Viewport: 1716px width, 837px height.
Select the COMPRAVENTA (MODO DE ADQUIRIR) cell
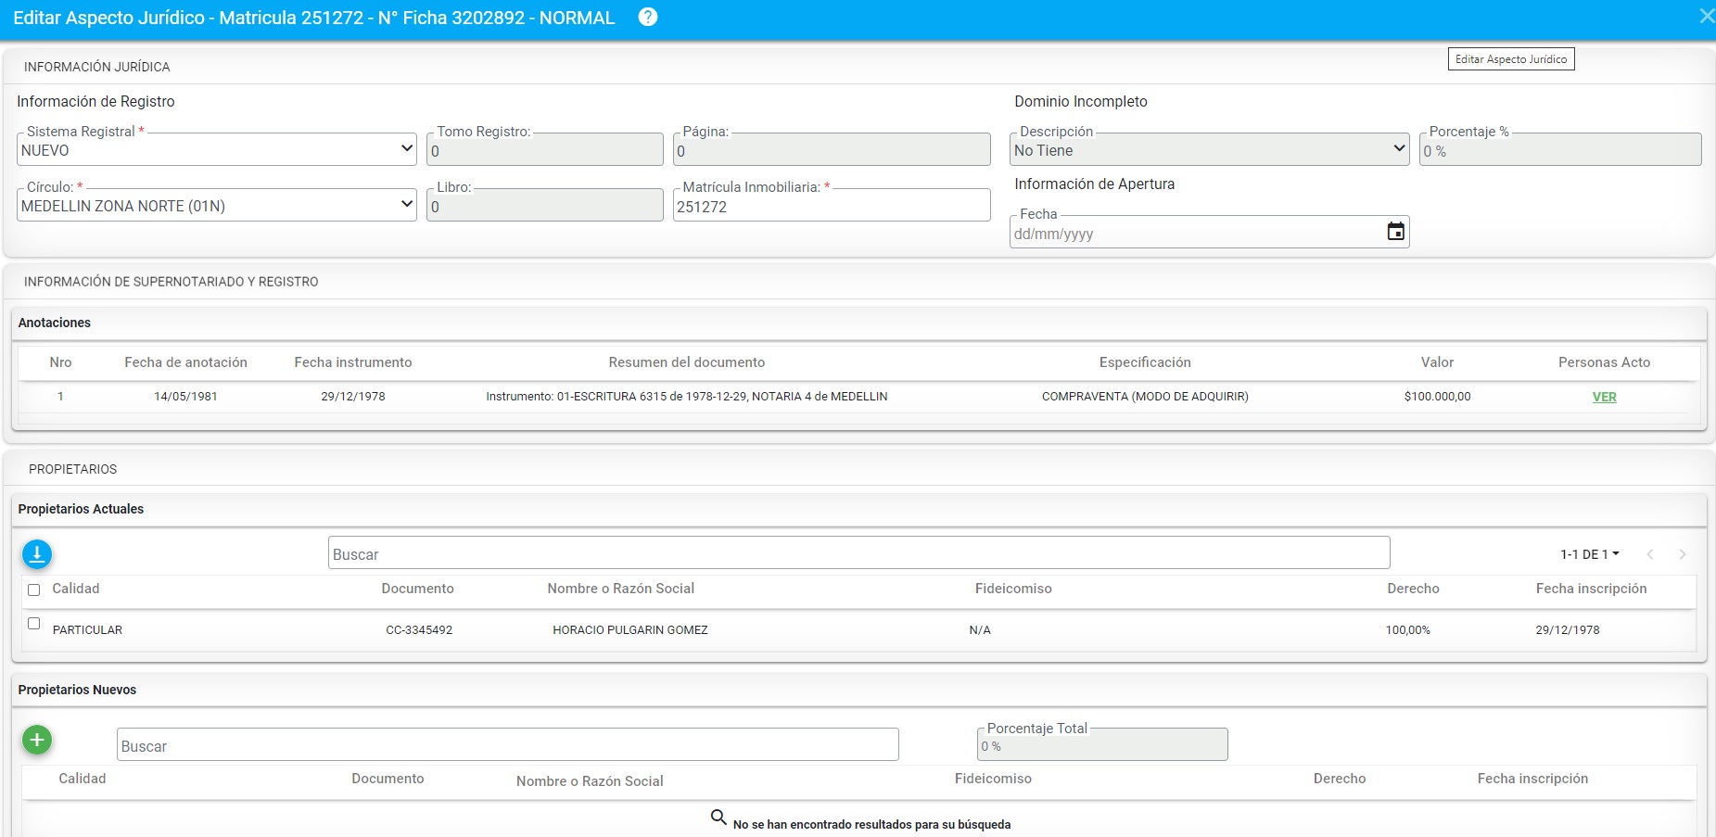(1145, 397)
